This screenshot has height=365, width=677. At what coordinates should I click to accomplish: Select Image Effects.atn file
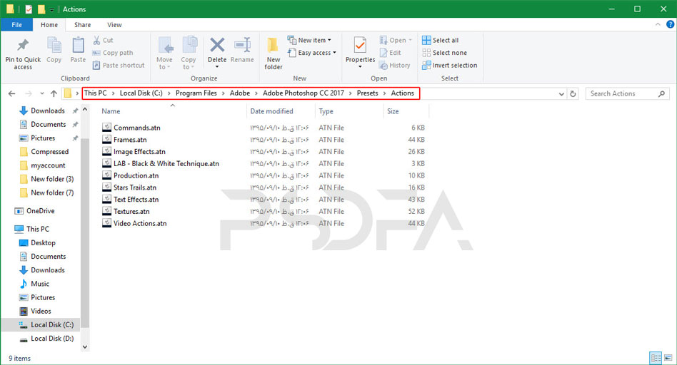point(139,152)
